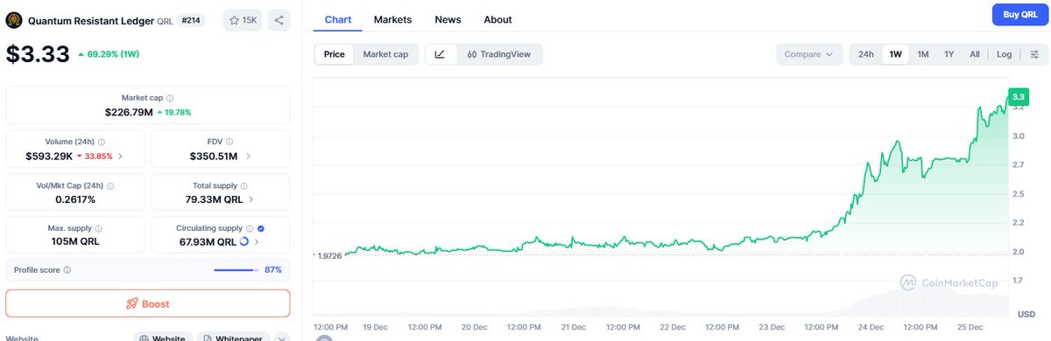Select the Price chart toggle
1051x341 pixels.
tap(335, 54)
